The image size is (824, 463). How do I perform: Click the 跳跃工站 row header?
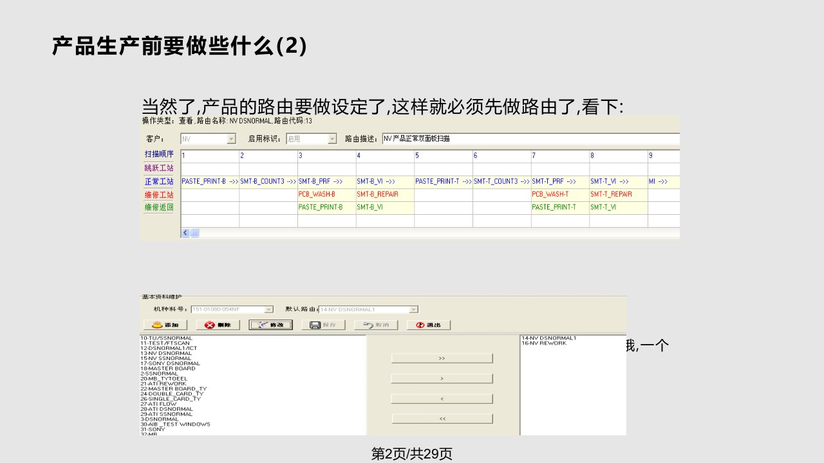point(159,168)
